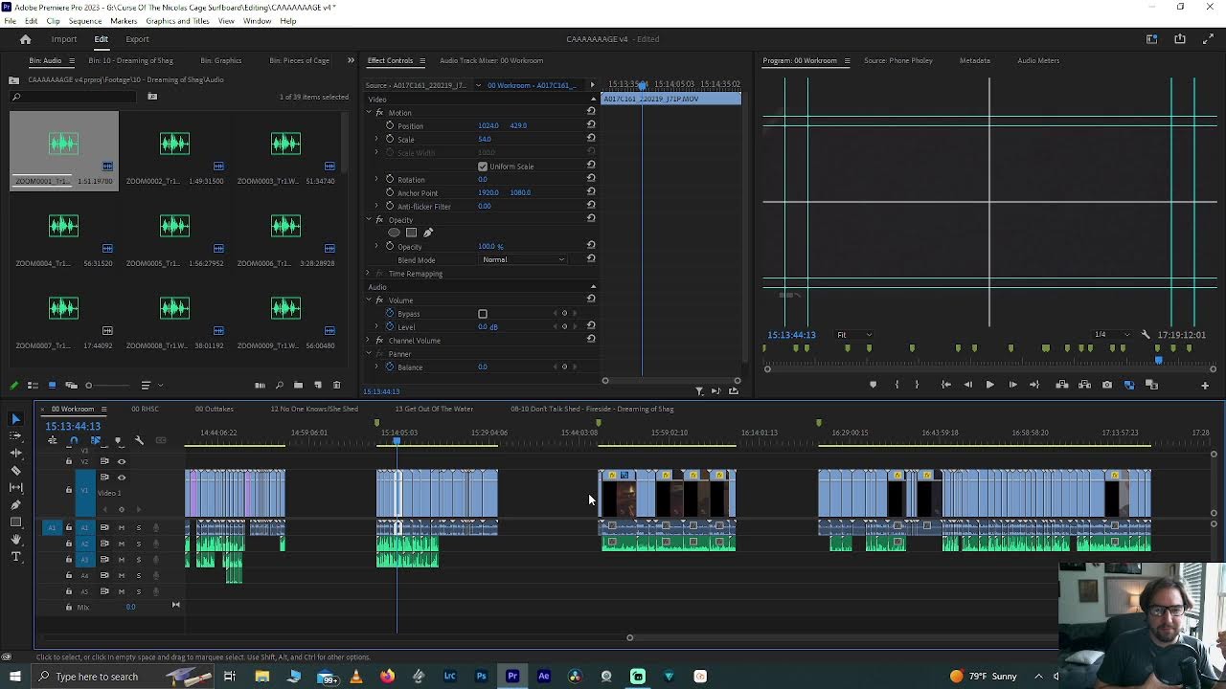Image resolution: width=1226 pixels, height=689 pixels.
Task: Select the Slip tool
Action: pos(15,487)
